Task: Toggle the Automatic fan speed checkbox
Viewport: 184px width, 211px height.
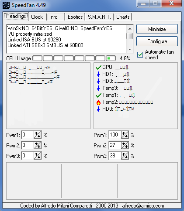Action: [x=140, y=54]
